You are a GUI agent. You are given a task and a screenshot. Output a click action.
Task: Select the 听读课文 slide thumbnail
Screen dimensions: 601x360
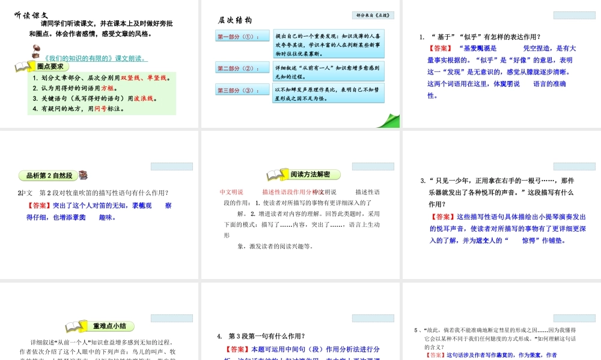click(x=99, y=64)
